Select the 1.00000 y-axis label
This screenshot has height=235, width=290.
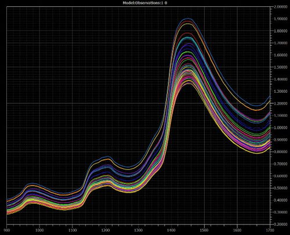[281, 128]
